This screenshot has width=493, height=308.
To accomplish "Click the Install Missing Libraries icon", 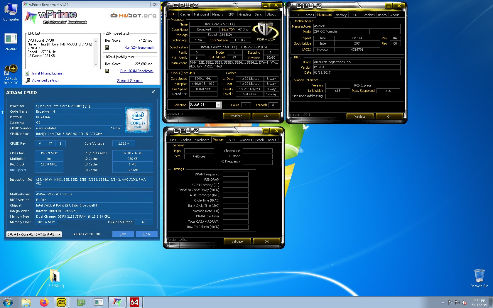I will (x=28, y=73).
